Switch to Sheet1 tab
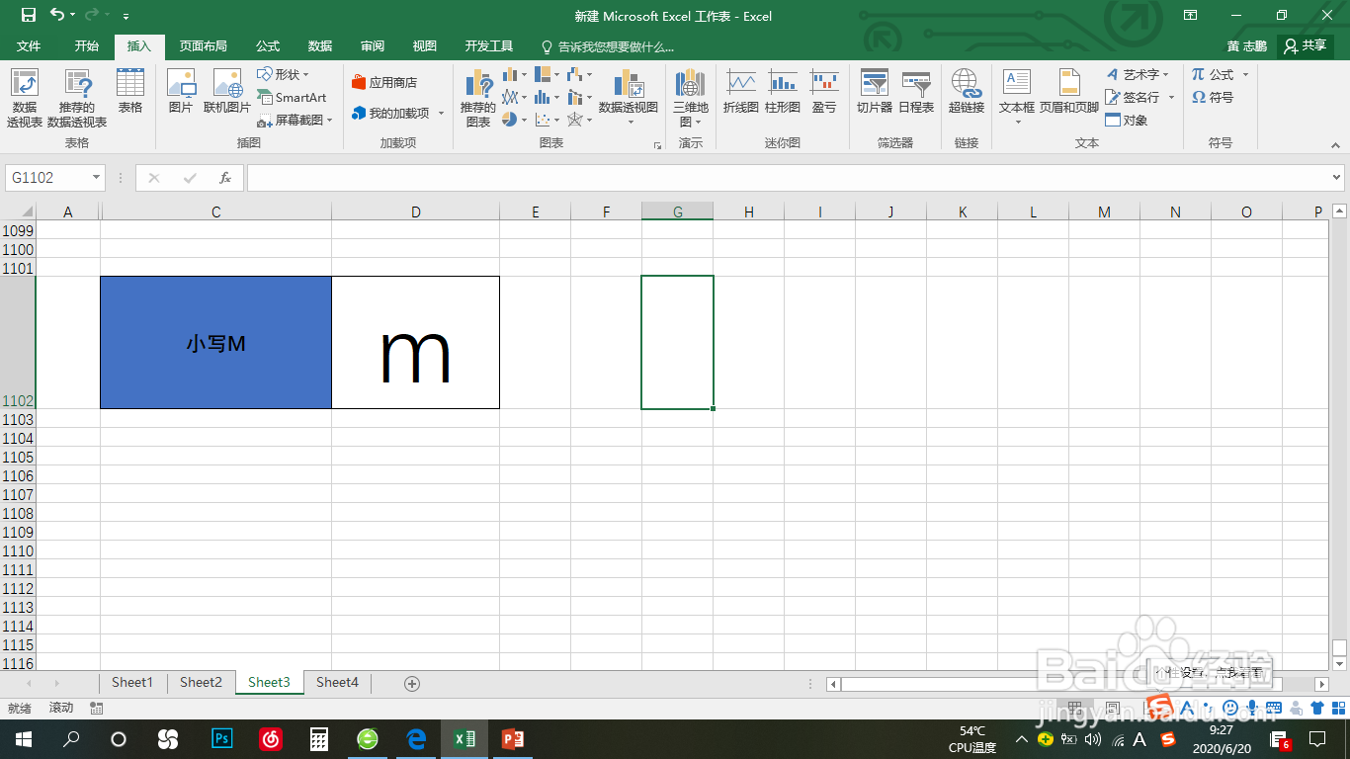1350x759 pixels. [x=132, y=682]
